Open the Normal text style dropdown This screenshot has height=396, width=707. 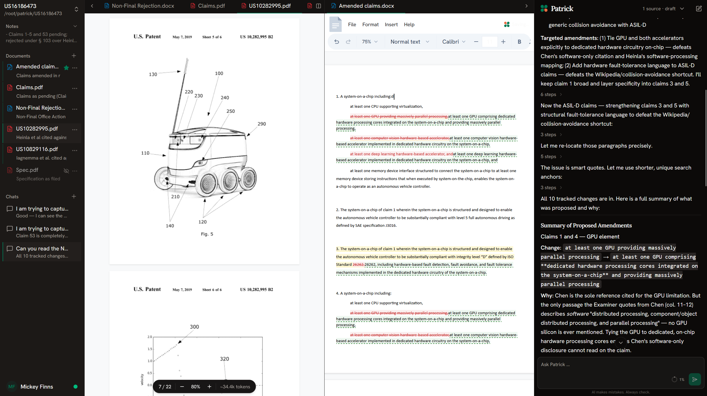tap(410, 42)
